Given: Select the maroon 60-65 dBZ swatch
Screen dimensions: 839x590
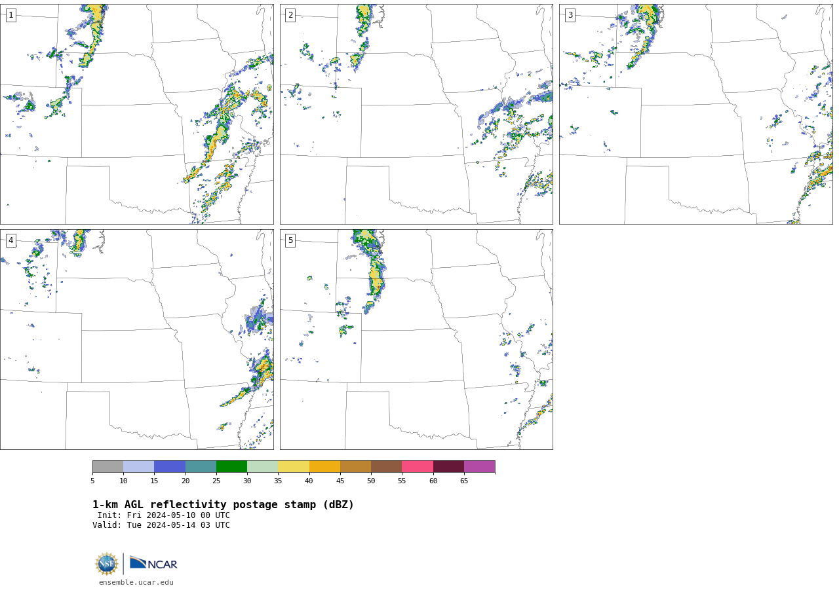Looking at the screenshot, I should click(x=448, y=466).
